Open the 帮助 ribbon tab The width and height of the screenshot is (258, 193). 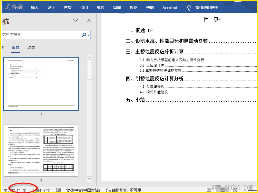pos(150,7)
